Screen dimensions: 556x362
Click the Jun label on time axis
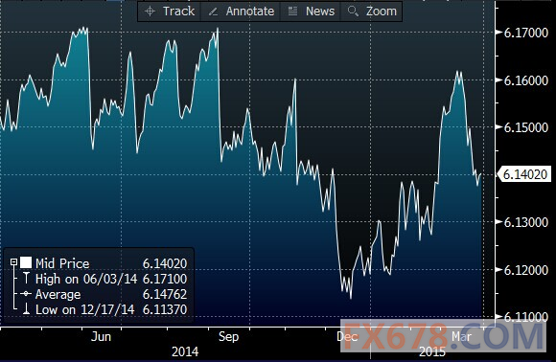pyautogui.click(x=101, y=336)
